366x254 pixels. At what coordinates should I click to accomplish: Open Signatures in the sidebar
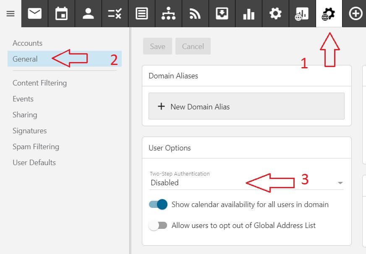tap(30, 131)
